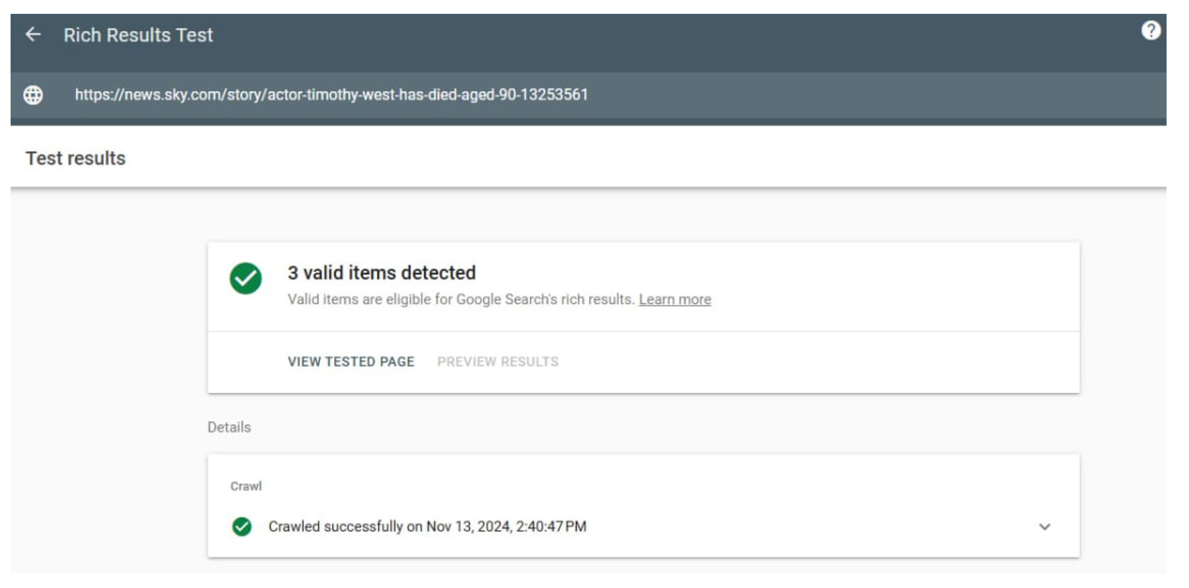Image resolution: width=1189 pixels, height=588 pixels.
Task: Click the Test results heading
Action: [76, 158]
